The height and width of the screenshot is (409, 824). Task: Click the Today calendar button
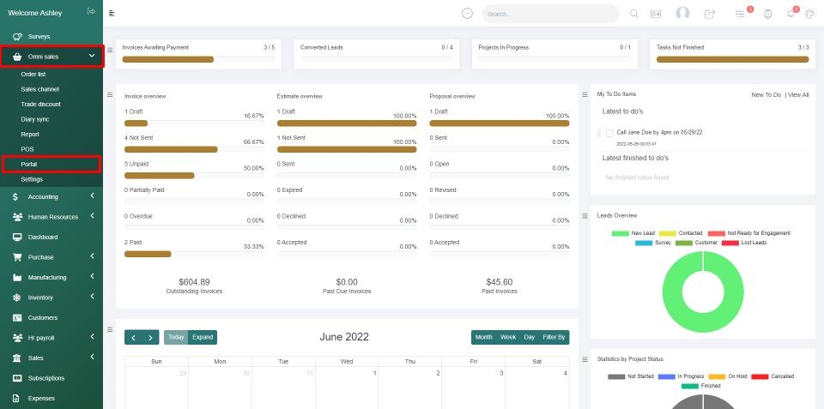point(175,337)
